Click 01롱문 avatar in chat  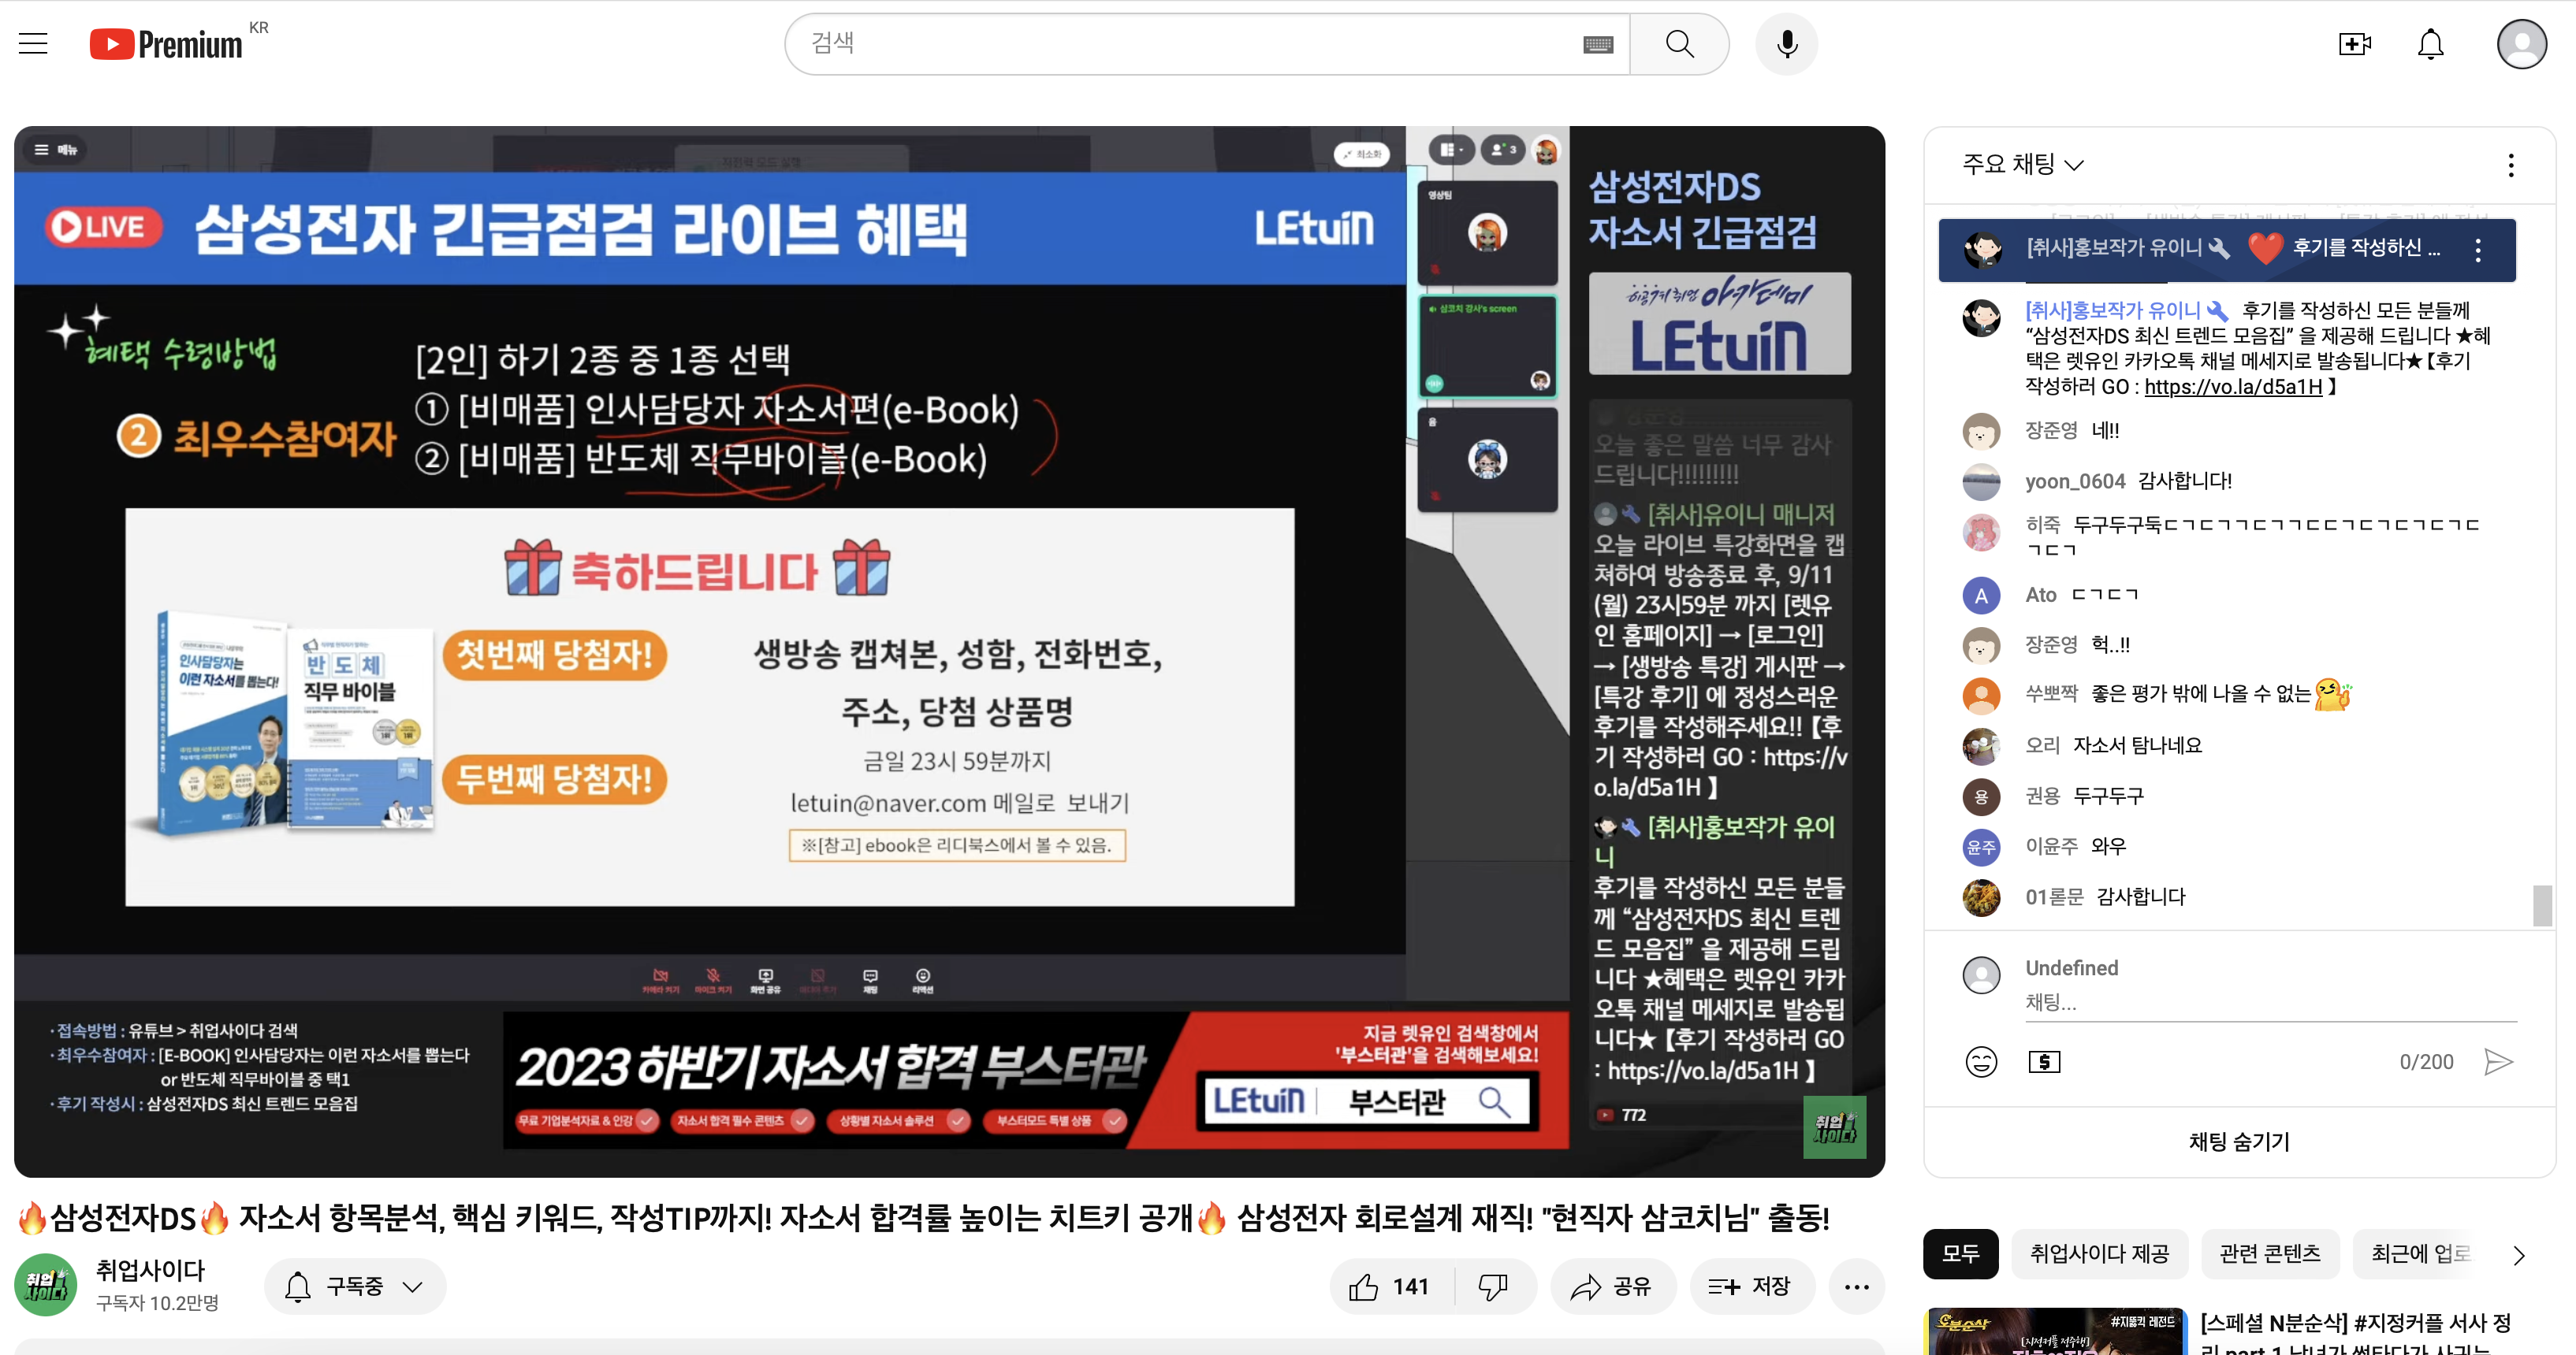tap(1981, 897)
